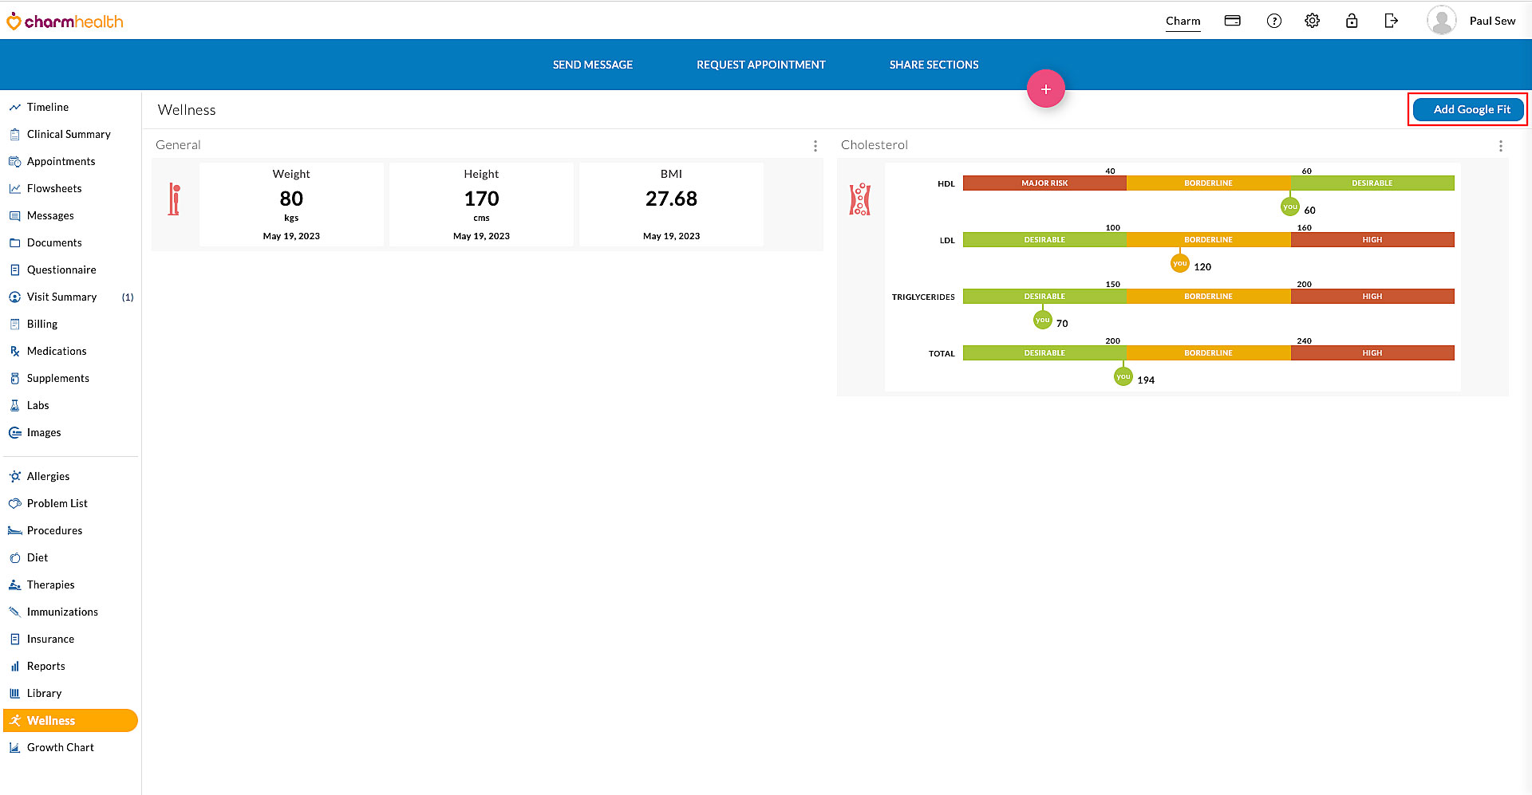Open the Cholesterol widget options menu
The height and width of the screenshot is (795, 1532).
(x=1501, y=146)
